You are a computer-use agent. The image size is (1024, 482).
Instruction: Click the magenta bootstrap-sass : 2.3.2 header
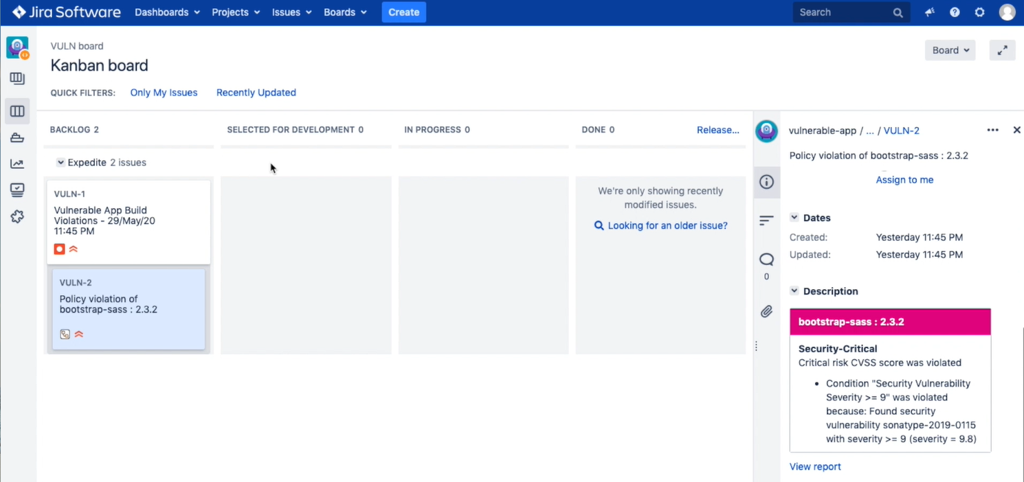(x=890, y=322)
